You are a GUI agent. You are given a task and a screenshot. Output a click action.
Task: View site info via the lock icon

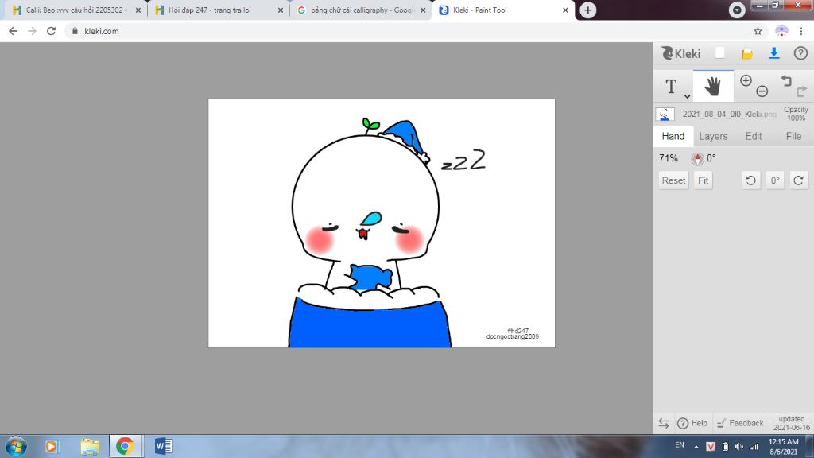click(x=75, y=31)
